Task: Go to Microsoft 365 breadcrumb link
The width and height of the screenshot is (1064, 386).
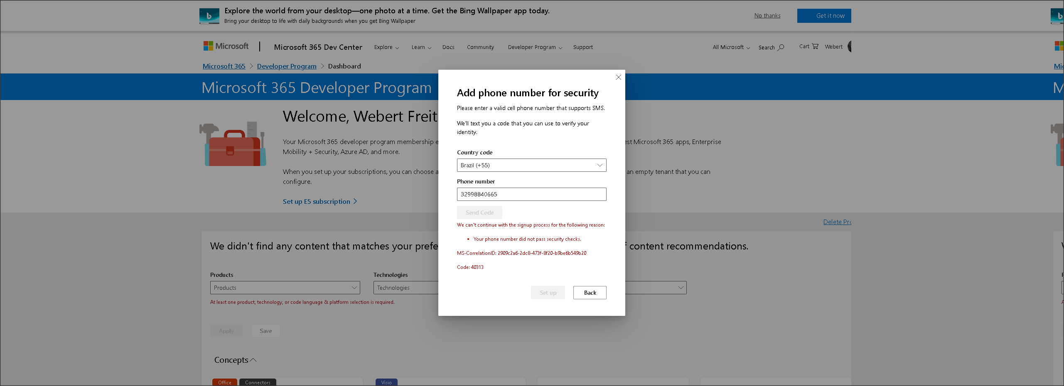Action: coord(224,66)
